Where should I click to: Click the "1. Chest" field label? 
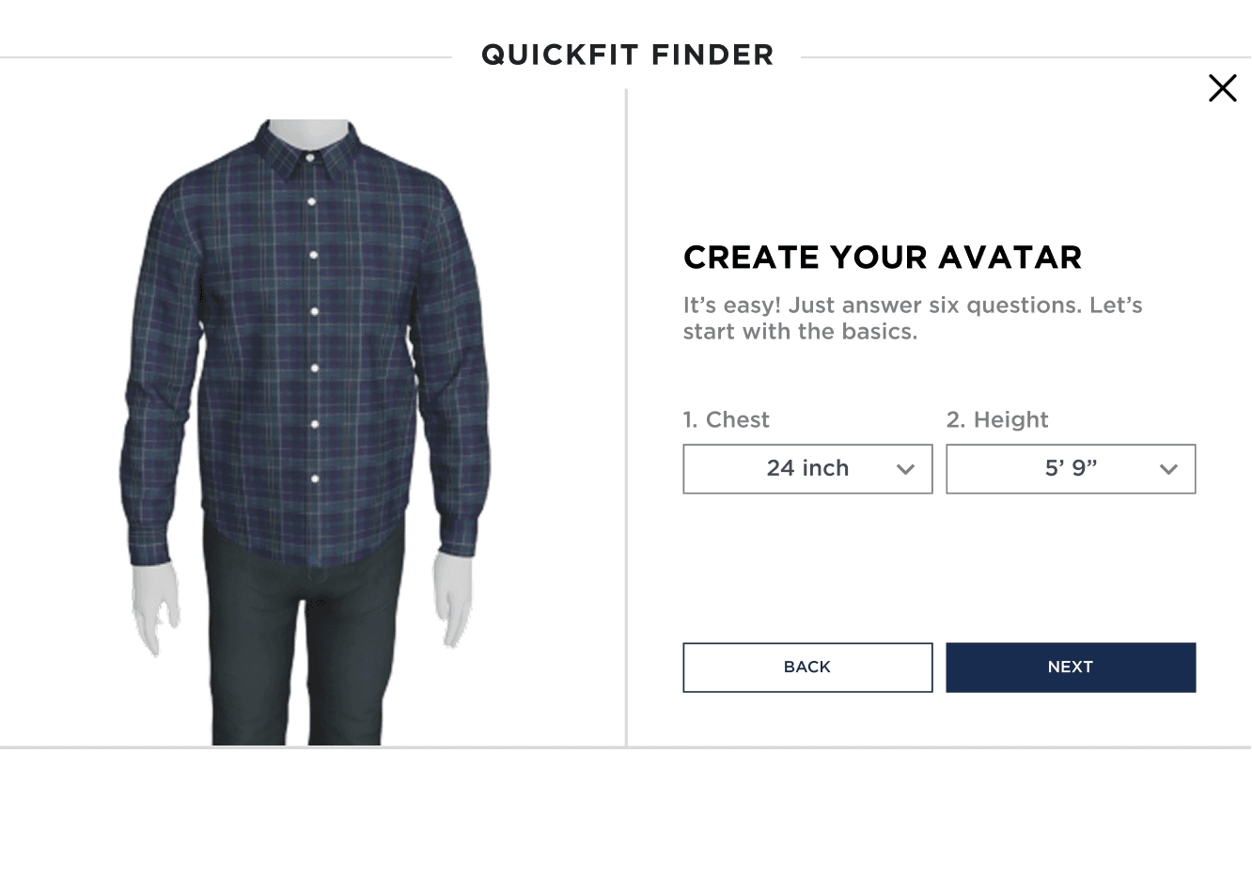(726, 419)
